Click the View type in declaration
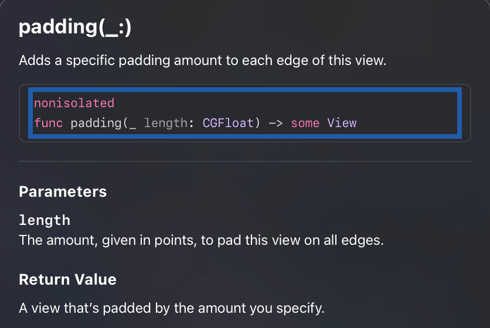The height and width of the screenshot is (328, 490). pyautogui.click(x=342, y=123)
